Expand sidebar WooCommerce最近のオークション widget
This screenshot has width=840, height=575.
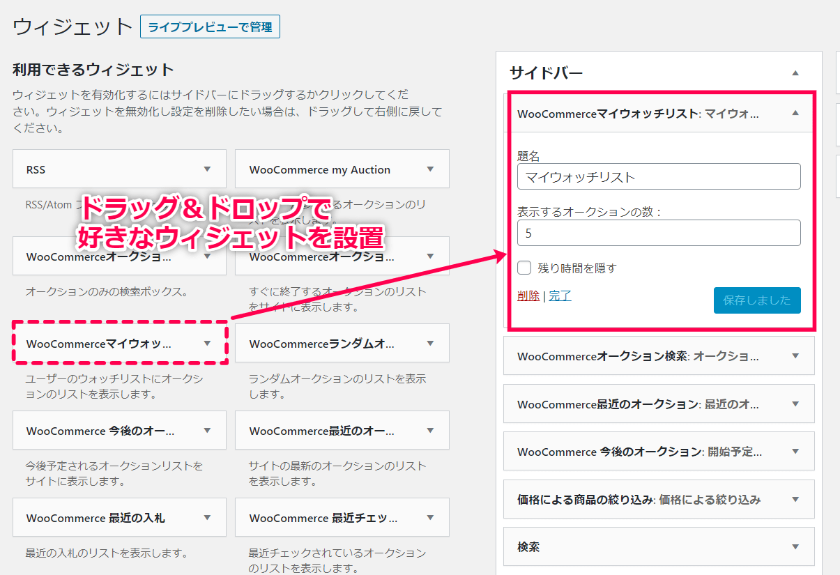coord(795,404)
